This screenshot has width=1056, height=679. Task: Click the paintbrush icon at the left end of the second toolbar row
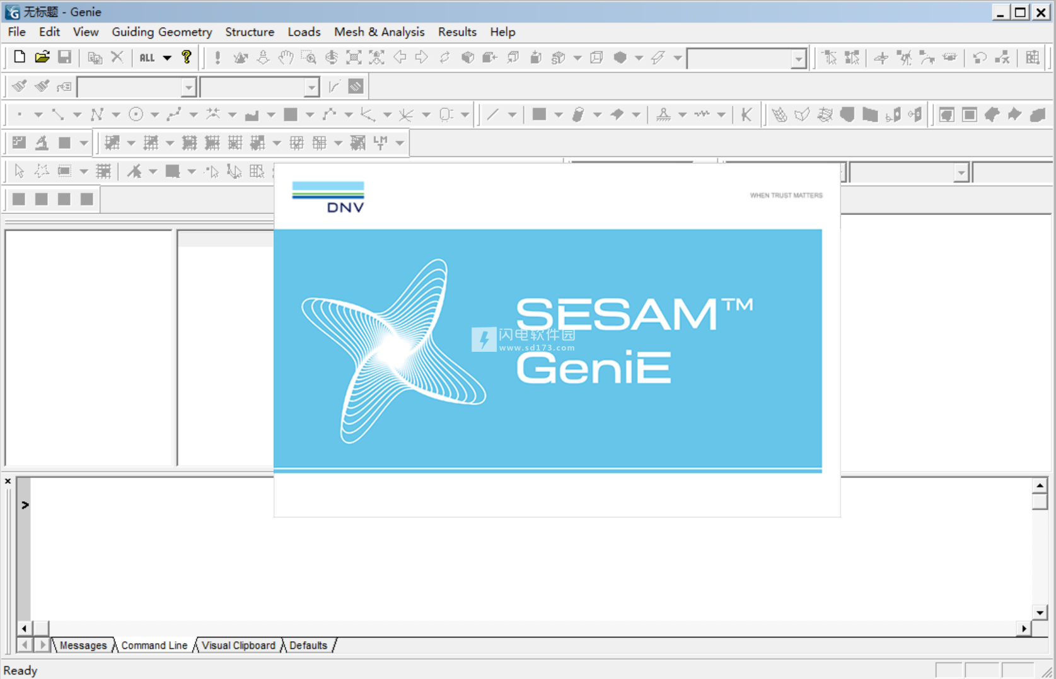[x=19, y=86]
